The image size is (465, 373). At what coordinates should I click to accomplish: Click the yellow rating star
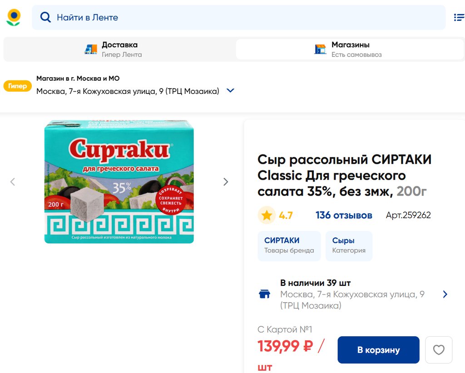pyautogui.click(x=267, y=215)
